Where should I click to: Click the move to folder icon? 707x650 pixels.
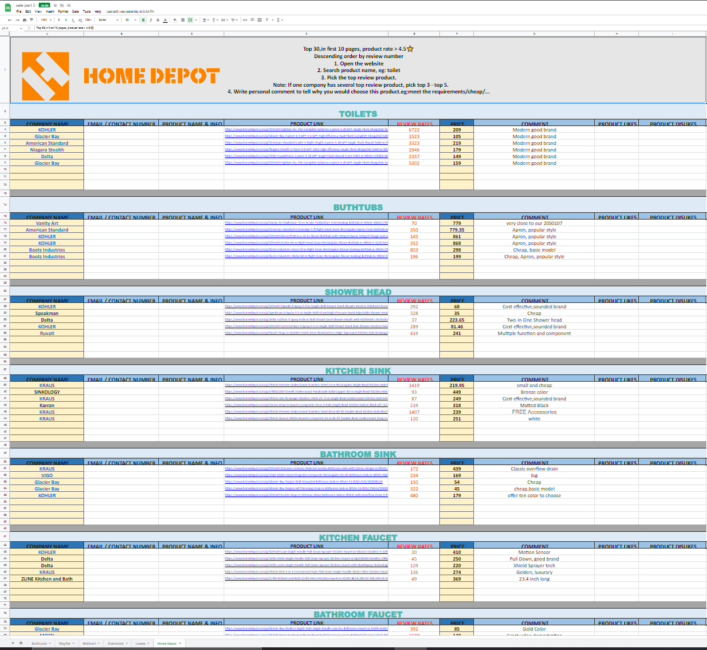[62, 5]
